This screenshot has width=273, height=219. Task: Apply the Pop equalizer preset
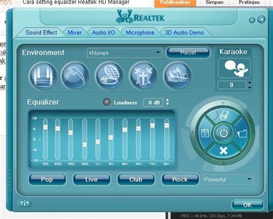pos(47,179)
